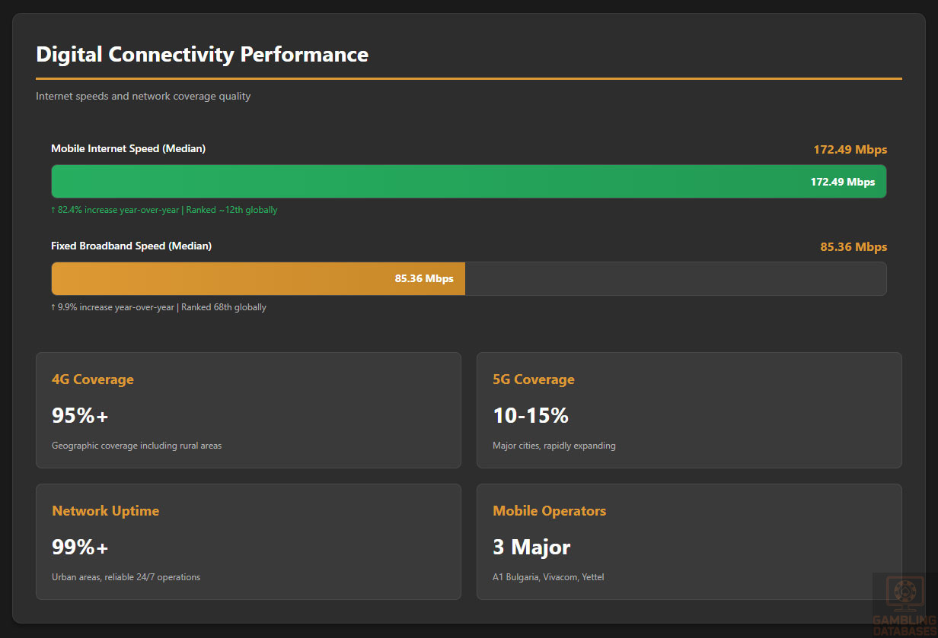Image resolution: width=938 pixels, height=638 pixels.
Task: Click the green 82.4% year-over-year increase note
Action: click(x=164, y=210)
